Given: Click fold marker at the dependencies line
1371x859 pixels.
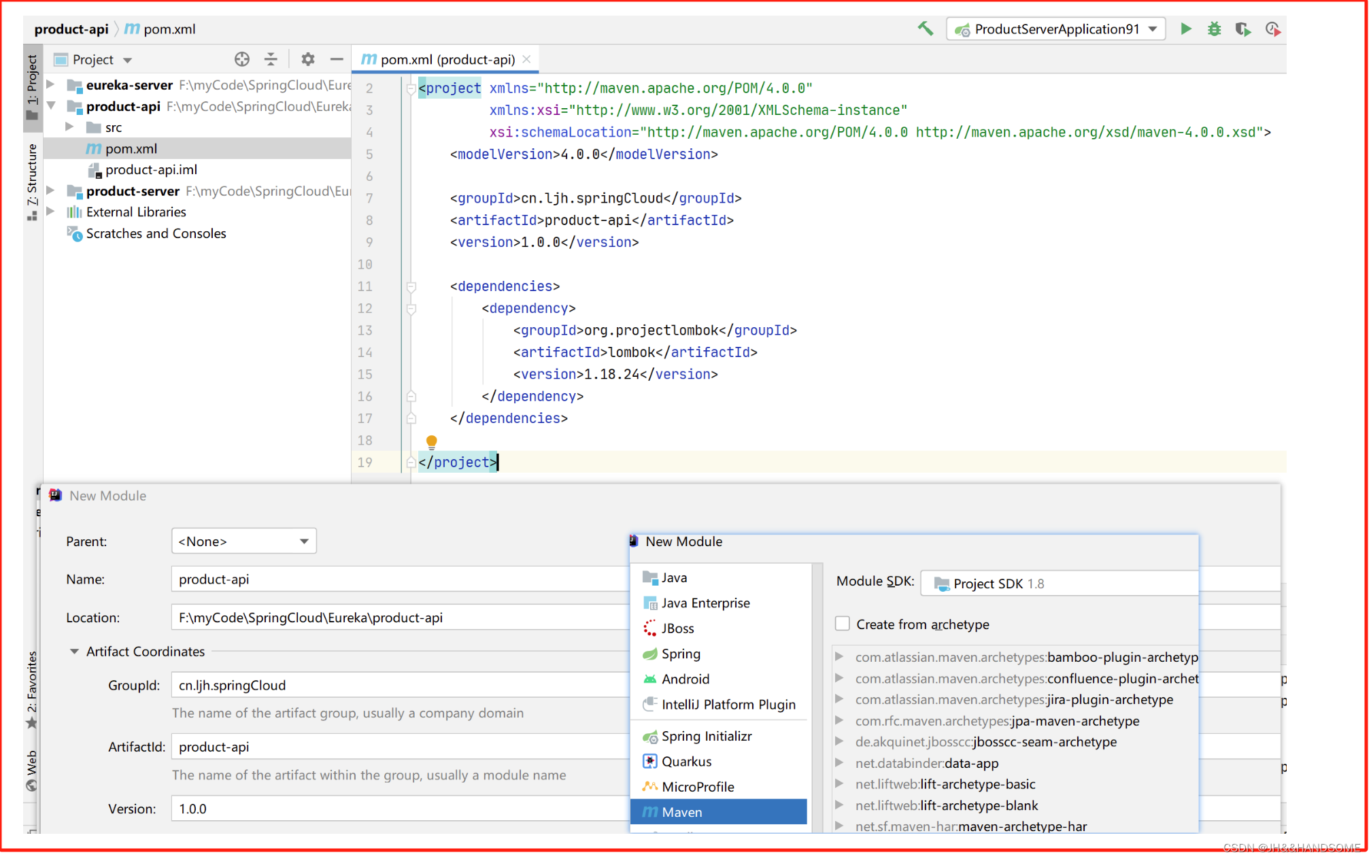Looking at the screenshot, I should [411, 286].
